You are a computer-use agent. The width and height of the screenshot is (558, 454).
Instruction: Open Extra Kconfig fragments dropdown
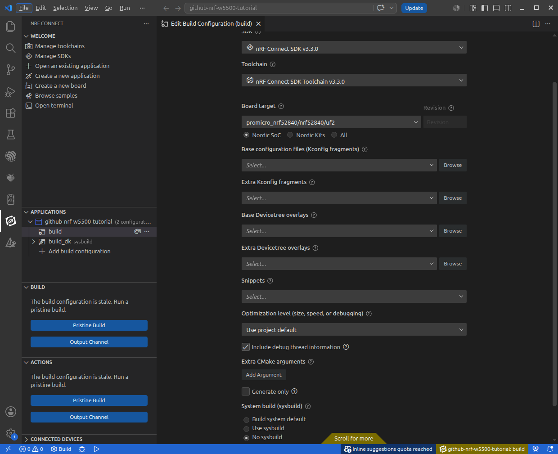339,198
